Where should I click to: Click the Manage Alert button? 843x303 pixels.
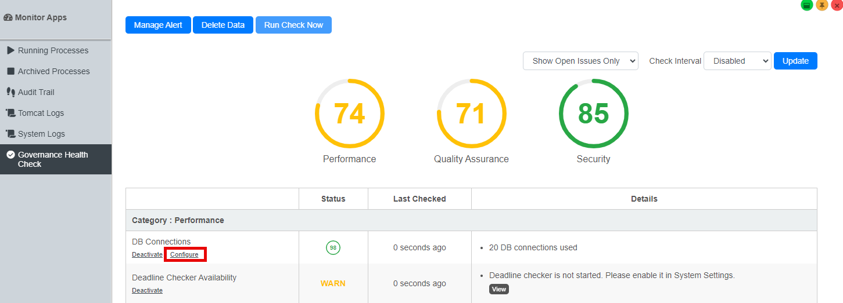(x=158, y=25)
